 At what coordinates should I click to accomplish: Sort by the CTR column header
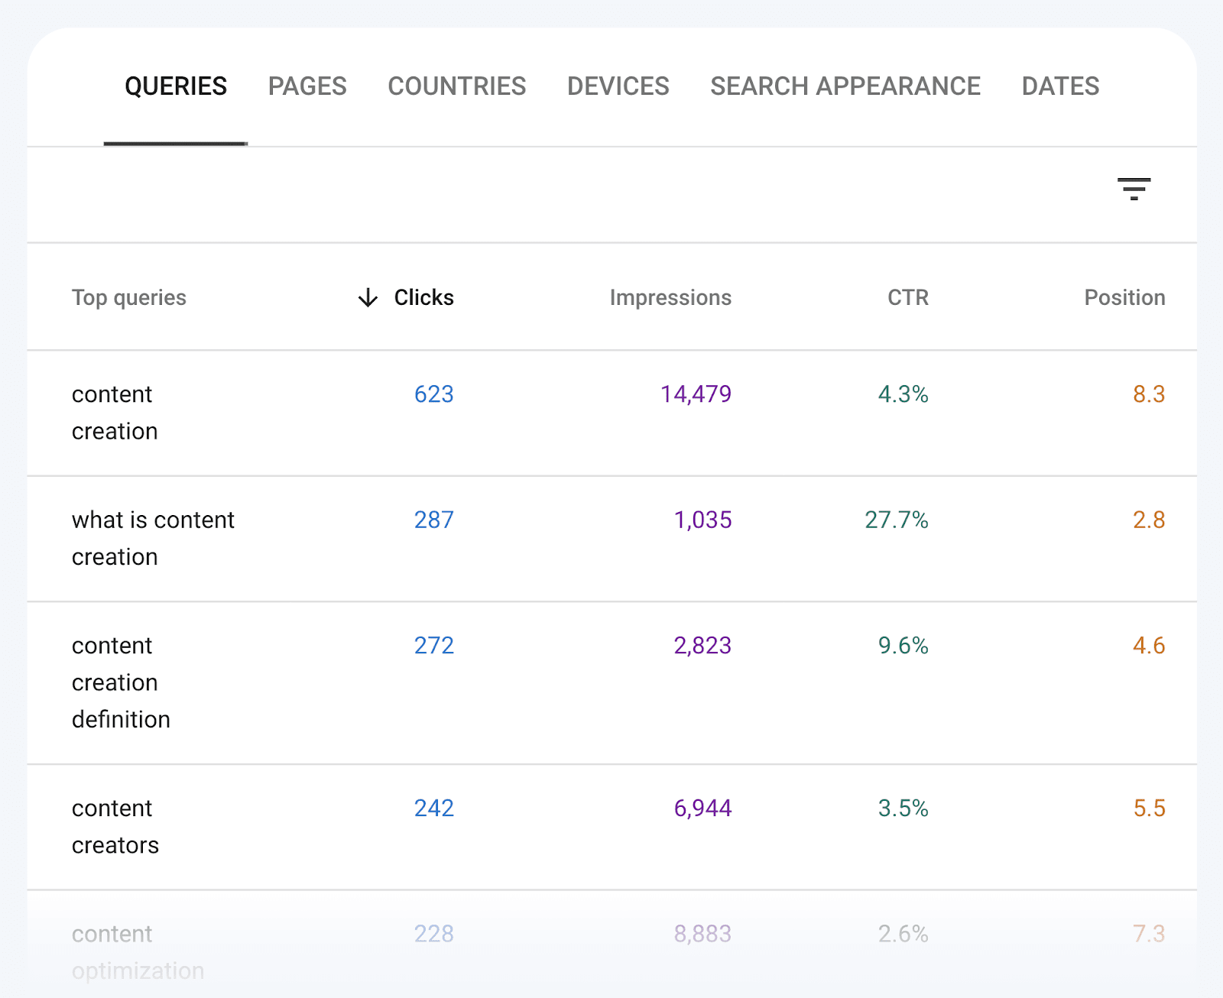coord(907,298)
